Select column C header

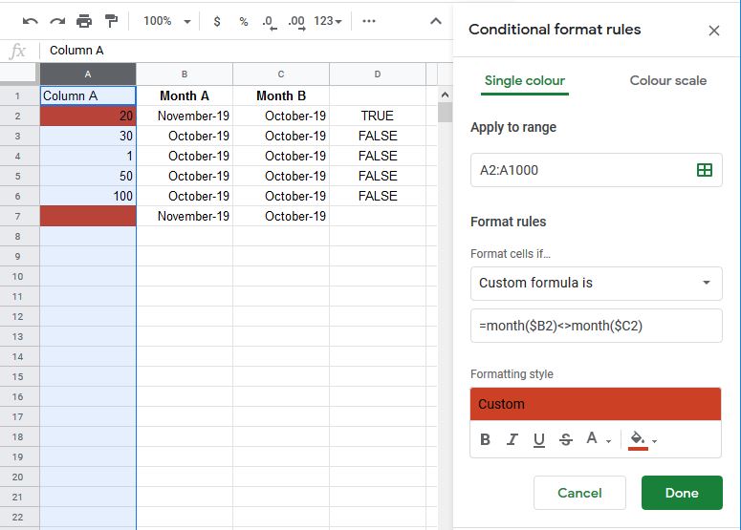pyautogui.click(x=281, y=74)
